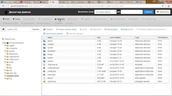The image size is (172, 96).
Task: Open the Передать upload tool
Action: (x=60, y=19)
